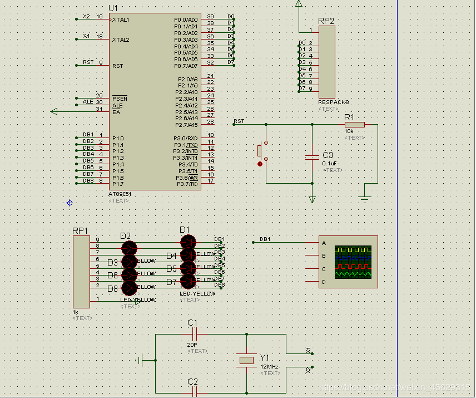Screen dimensions: 476x398
Task: Click the reset push button symbol
Action: point(262,151)
